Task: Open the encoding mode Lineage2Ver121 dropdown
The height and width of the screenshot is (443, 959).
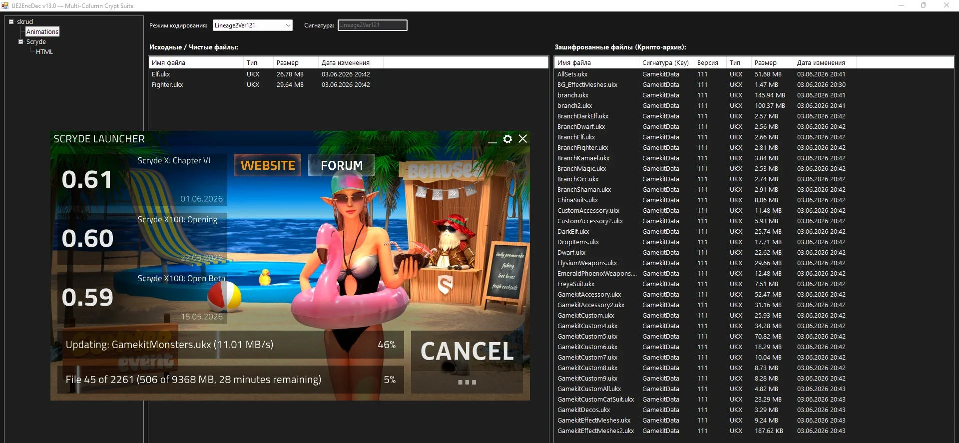Action: click(x=253, y=25)
